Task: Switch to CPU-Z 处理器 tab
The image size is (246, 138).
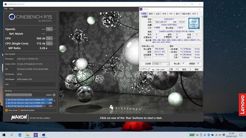Action: pyautogui.click(x=144, y=14)
